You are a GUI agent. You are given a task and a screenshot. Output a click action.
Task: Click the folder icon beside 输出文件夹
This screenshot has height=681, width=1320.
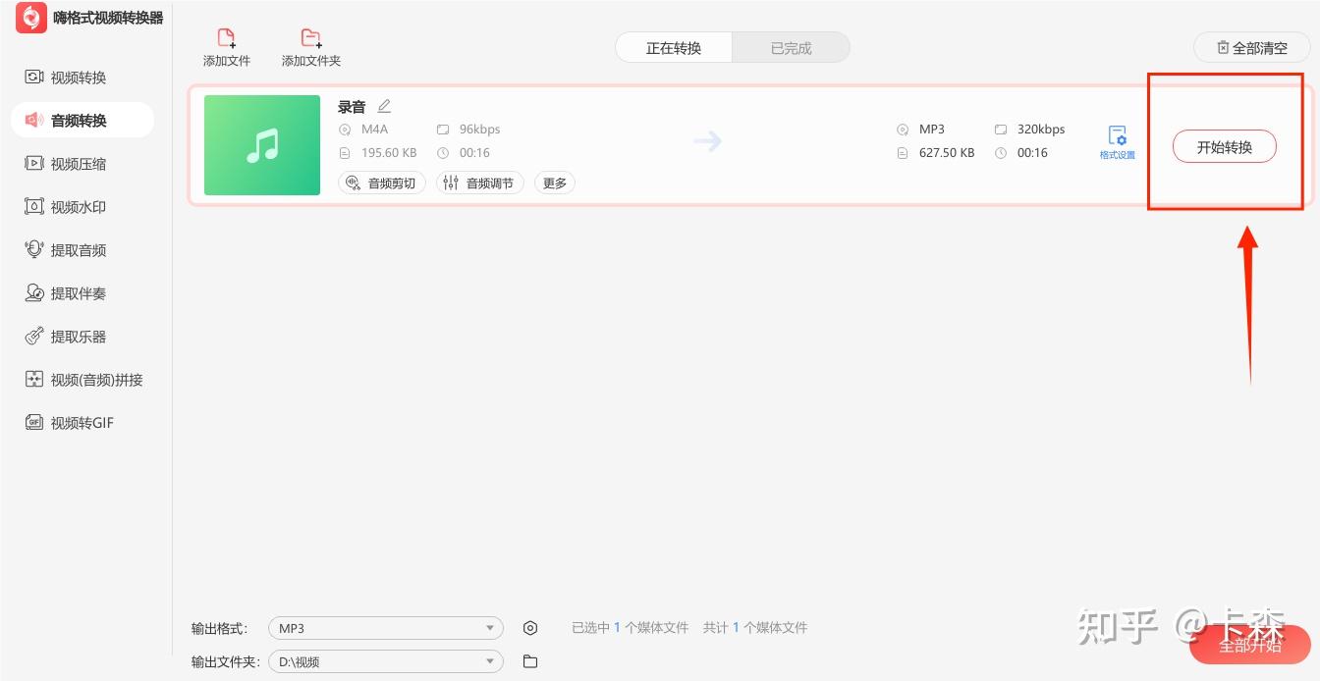[530, 661]
